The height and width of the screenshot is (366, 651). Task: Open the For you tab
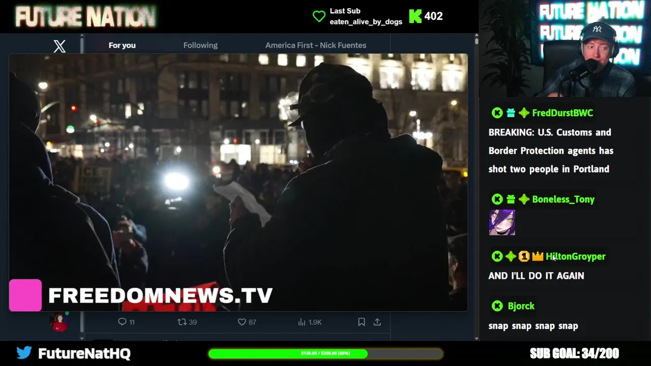122,45
